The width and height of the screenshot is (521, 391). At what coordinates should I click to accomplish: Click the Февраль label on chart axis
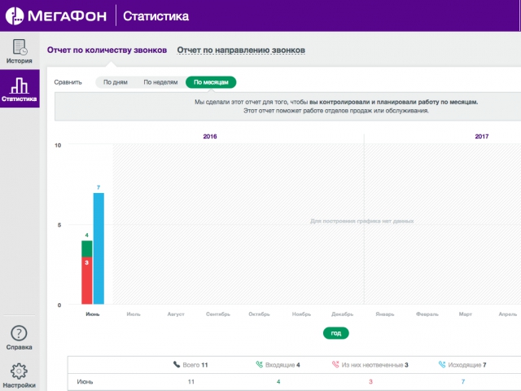(427, 314)
